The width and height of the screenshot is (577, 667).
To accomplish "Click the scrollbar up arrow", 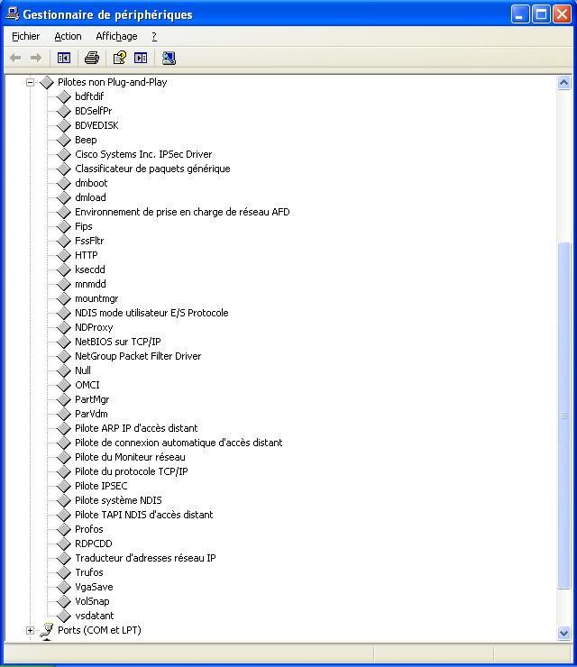I will coord(563,83).
